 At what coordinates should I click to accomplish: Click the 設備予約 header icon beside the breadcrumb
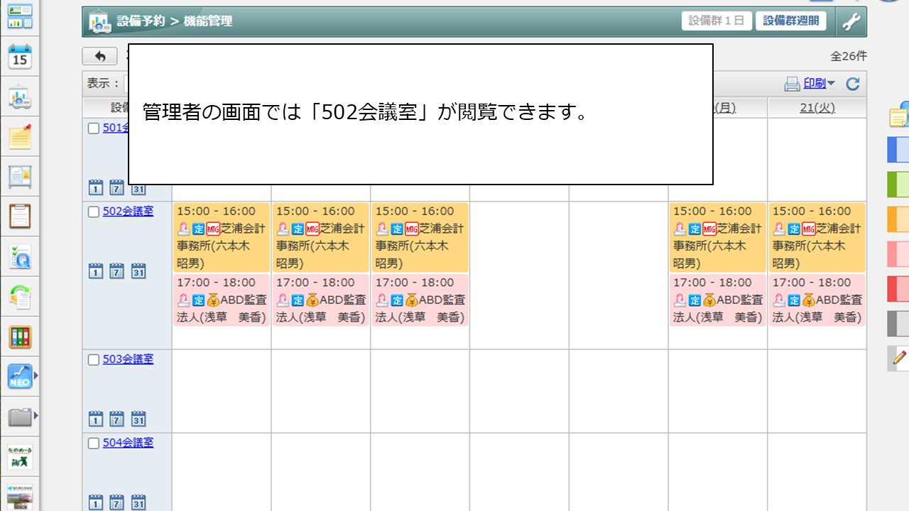point(100,22)
